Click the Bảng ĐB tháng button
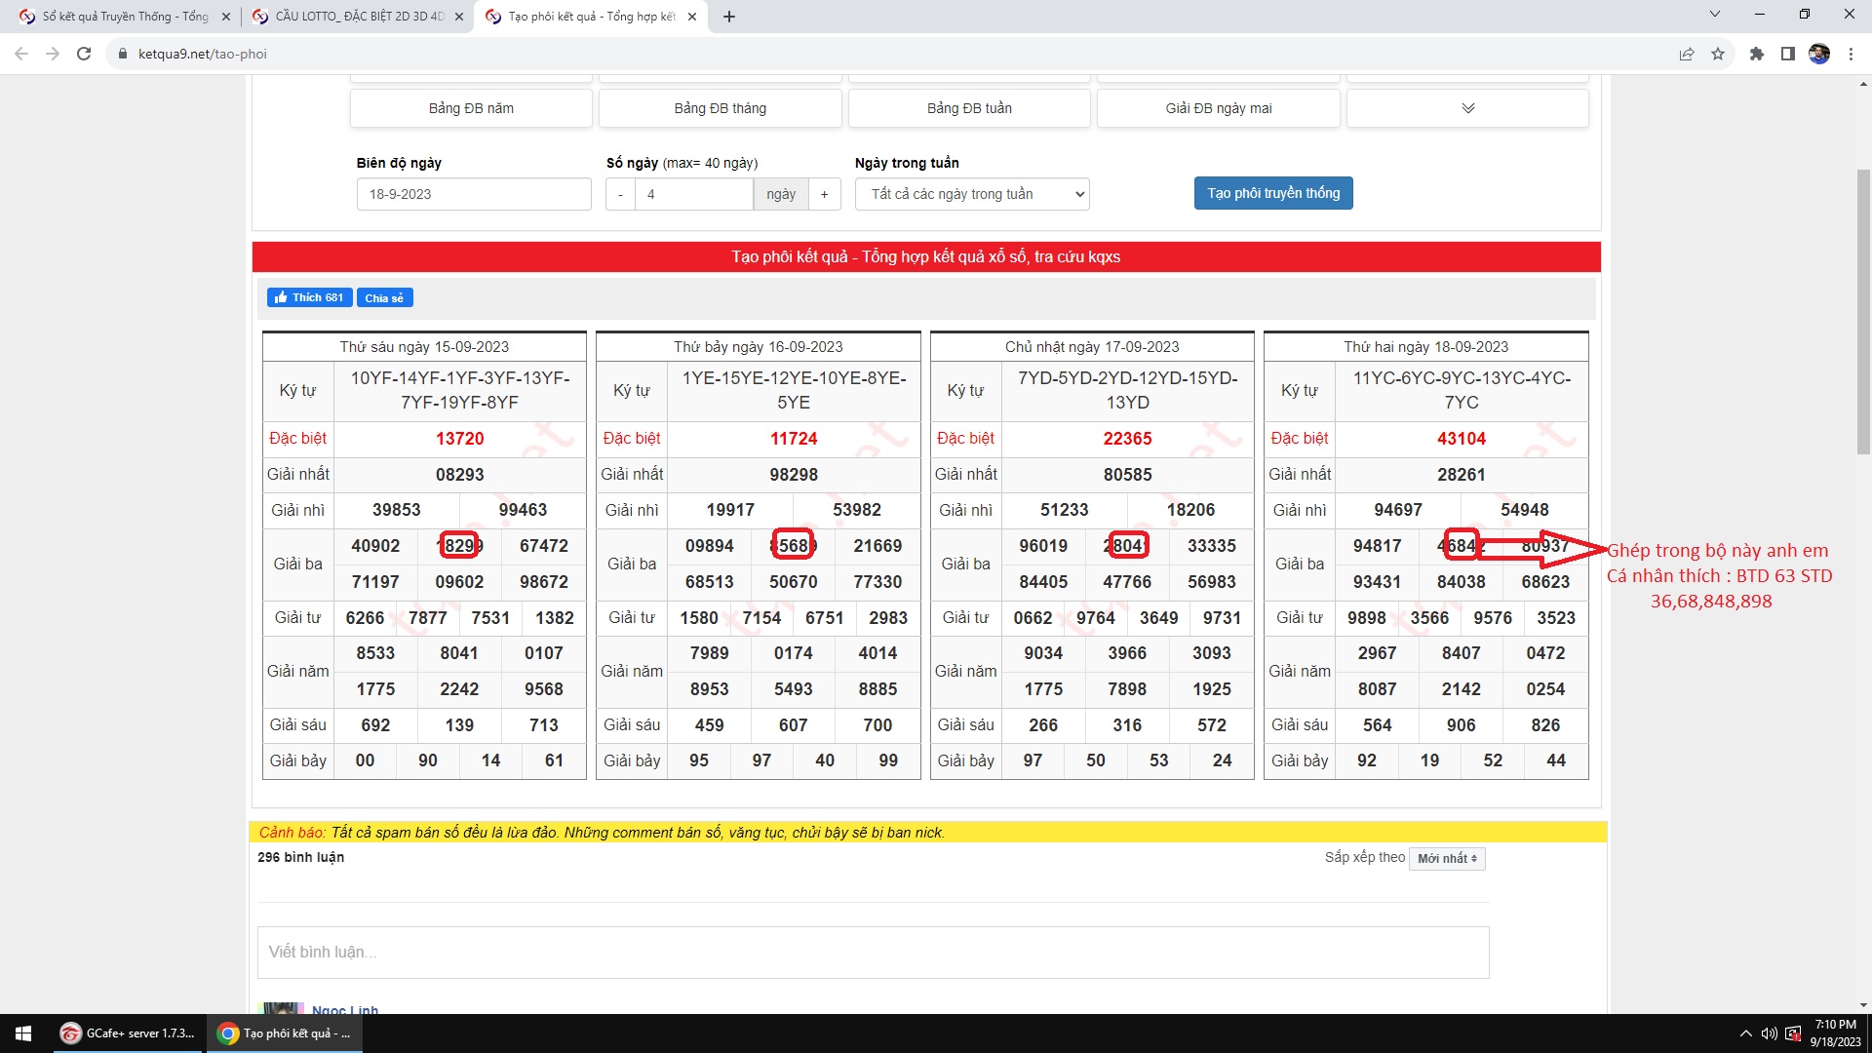Screen dimensions: 1872x1053 point(720,108)
